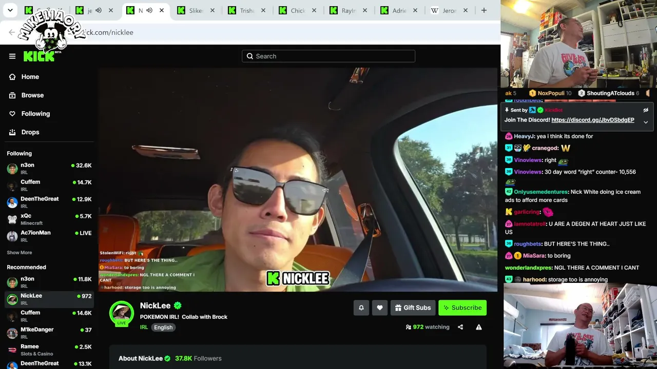The height and width of the screenshot is (369, 657).
Task: Close the active NickLee tab
Action: coord(162,10)
